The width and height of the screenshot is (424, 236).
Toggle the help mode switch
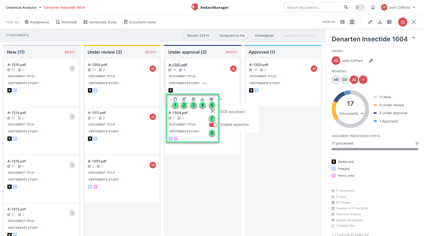pos(359,7)
